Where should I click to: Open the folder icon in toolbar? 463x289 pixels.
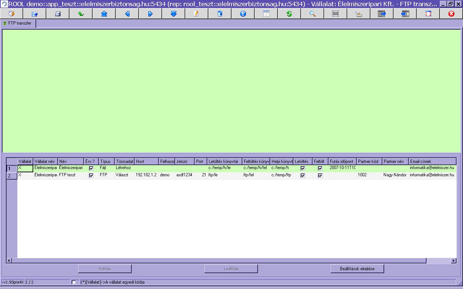(35, 14)
